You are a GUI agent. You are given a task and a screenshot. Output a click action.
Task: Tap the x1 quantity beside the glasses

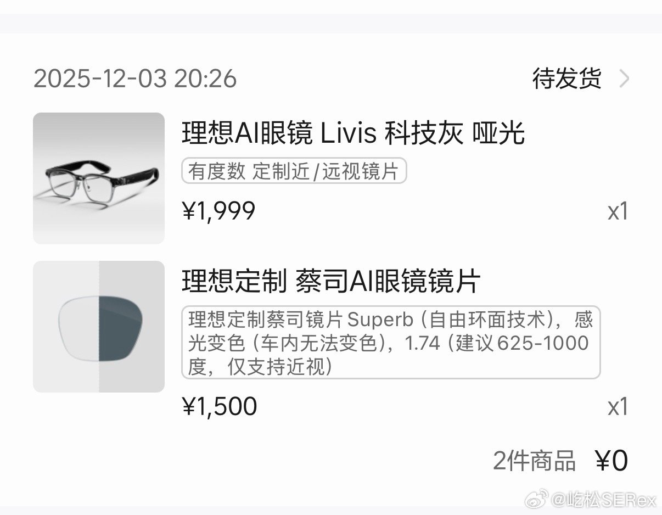tap(619, 211)
